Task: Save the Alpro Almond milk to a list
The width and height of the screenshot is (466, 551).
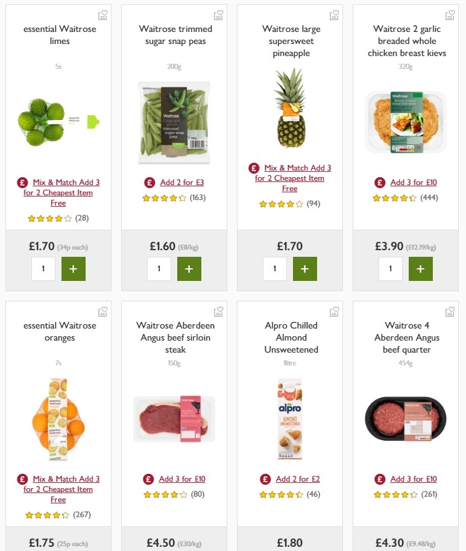Action: pyautogui.click(x=334, y=312)
